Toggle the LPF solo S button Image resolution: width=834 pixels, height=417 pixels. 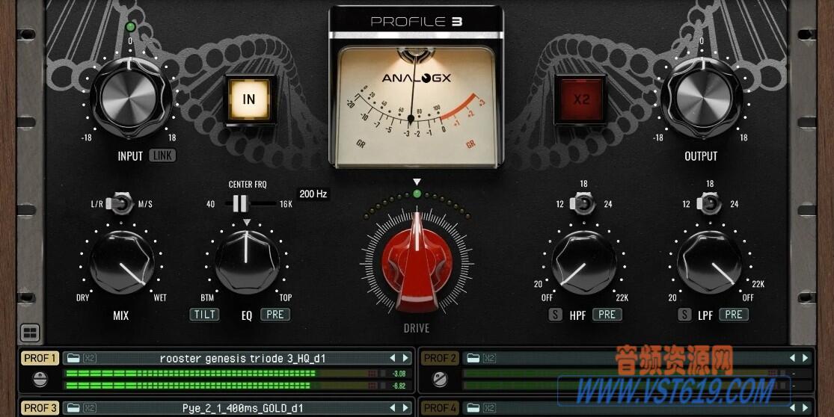click(x=684, y=315)
